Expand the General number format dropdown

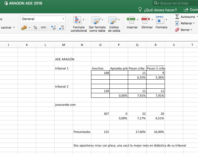[x=63, y=19]
